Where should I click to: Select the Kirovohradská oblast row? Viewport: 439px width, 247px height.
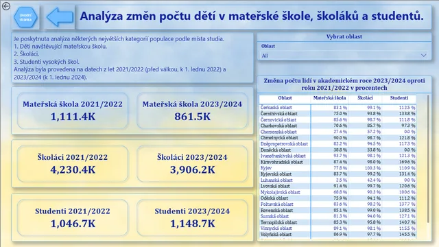click(337, 162)
